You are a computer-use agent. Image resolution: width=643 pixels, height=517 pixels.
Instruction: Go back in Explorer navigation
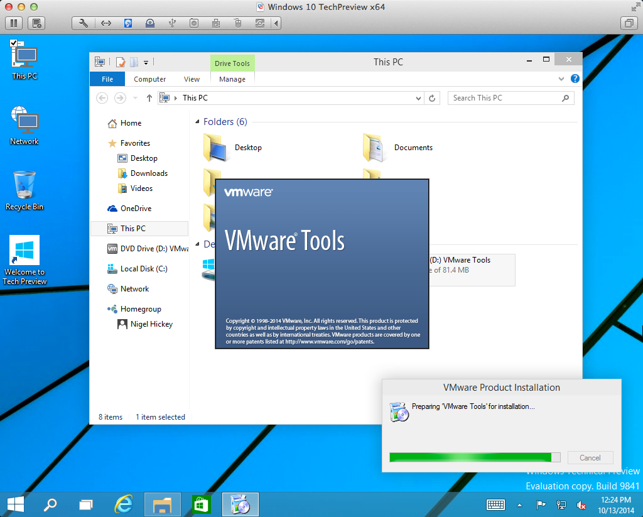pyautogui.click(x=102, y=98)
